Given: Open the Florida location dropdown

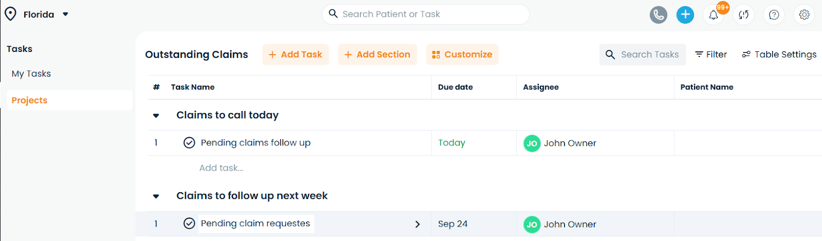Looking at the screenshot, I should coord(65,14).
